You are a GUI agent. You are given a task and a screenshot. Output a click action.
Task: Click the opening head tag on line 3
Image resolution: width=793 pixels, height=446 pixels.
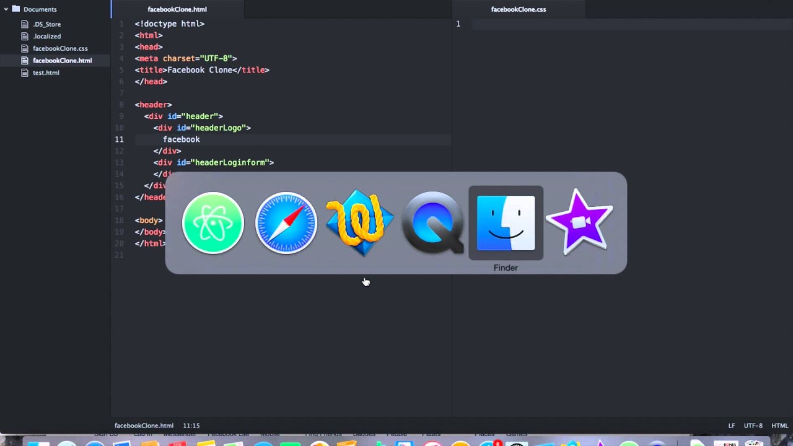pyautogui.click(x=149, y=46)
